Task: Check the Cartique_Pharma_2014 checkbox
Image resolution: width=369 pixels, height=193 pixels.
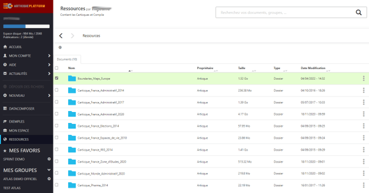Action: click(57, 185)
